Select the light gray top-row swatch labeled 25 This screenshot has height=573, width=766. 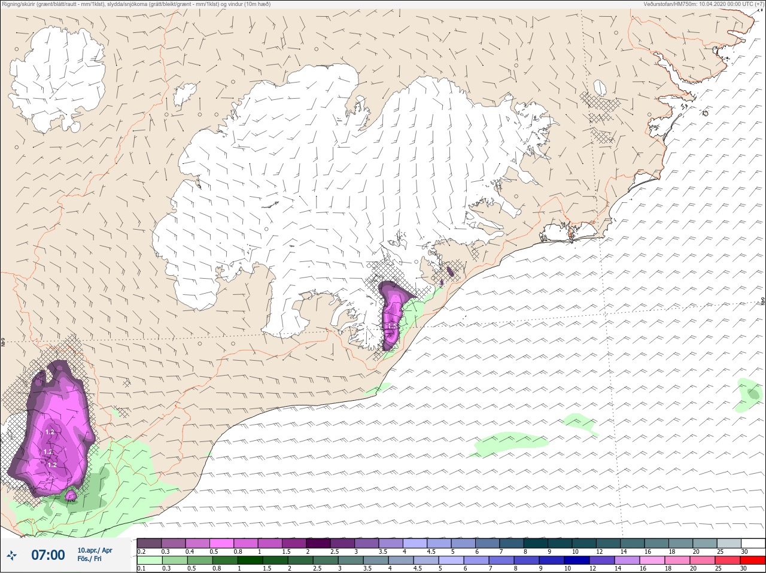click(x=728, y=543)
